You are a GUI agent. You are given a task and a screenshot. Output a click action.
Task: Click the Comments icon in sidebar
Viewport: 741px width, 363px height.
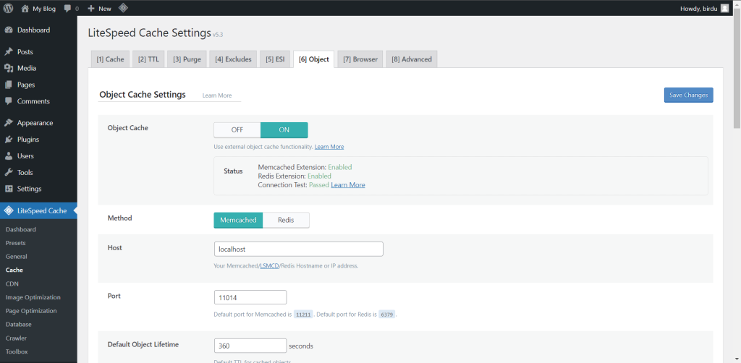pos(9,101)
